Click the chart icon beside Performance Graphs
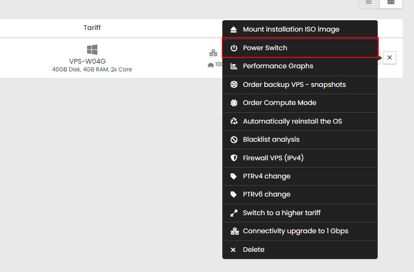Image resolution: width=414 pixels, height=272 pixels. click(x=234, y=66)
